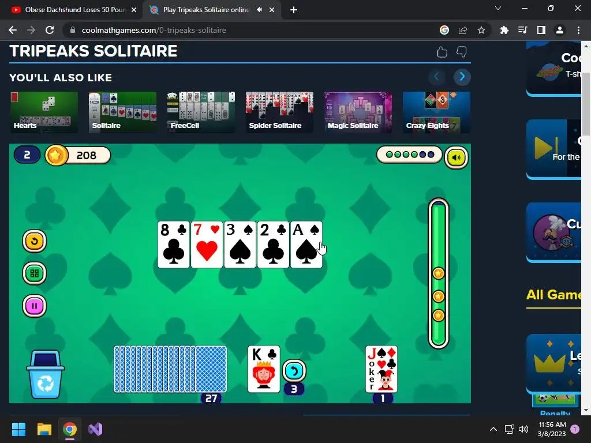Dislike the game with thumbs down icon
591x443 pixels.
pos(462,51)
